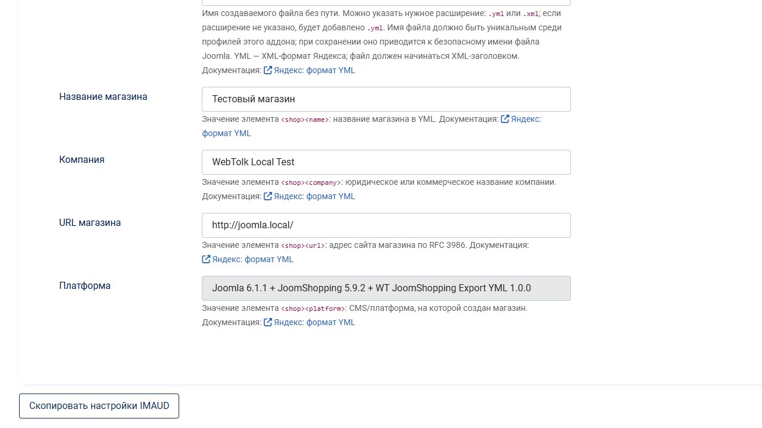Click external-link icon under Компания field
This screenshot has width=762, height=428.
pos(268,196)
